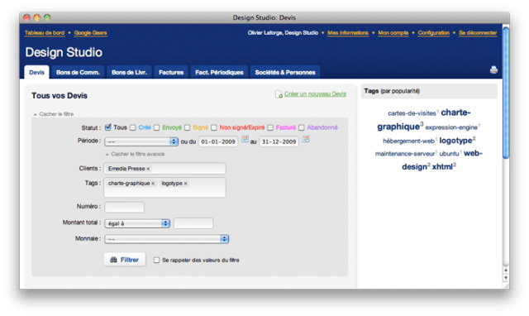529x316 pixels.
Task: Click the scrollbar down arrow
Action: click(506, 278)
